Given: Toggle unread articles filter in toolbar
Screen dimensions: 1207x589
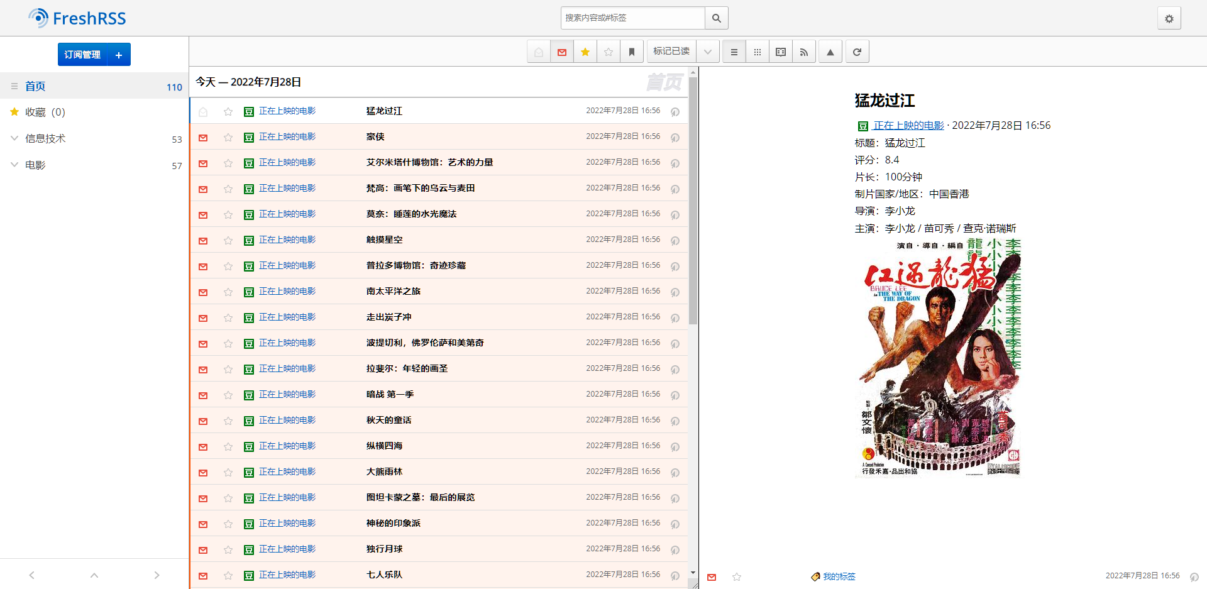Looking at the screenshot, I should tap(562, 52).
